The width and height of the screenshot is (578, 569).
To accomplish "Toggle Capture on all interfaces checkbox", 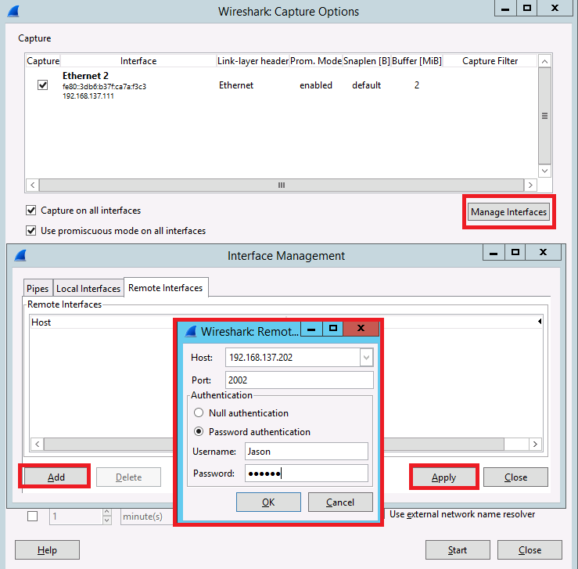I will pos(31,211).
